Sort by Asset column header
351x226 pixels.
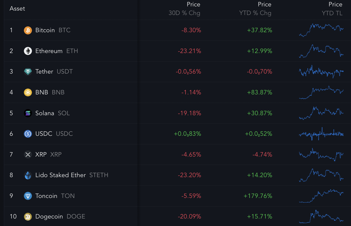pos(17,9)
